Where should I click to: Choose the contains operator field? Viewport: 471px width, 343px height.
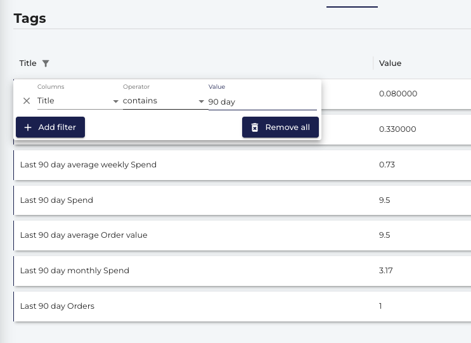click(x=164, y=101)
